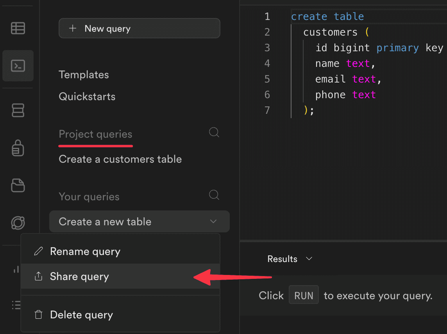Click the Delete query trash icon
The width and height of the screenshot is (447, 334).
pos(38,314)
